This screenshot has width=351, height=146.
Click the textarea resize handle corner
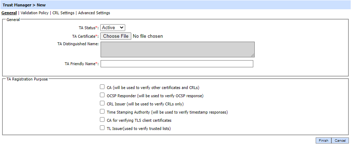coord(253,56)
